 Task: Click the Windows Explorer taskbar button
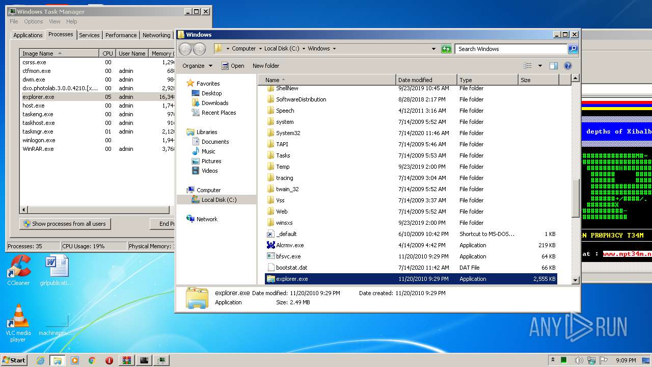pos(57,360)
